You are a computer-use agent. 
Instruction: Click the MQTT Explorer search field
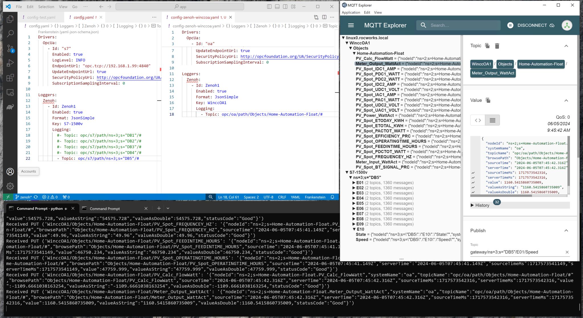point(458,25)
